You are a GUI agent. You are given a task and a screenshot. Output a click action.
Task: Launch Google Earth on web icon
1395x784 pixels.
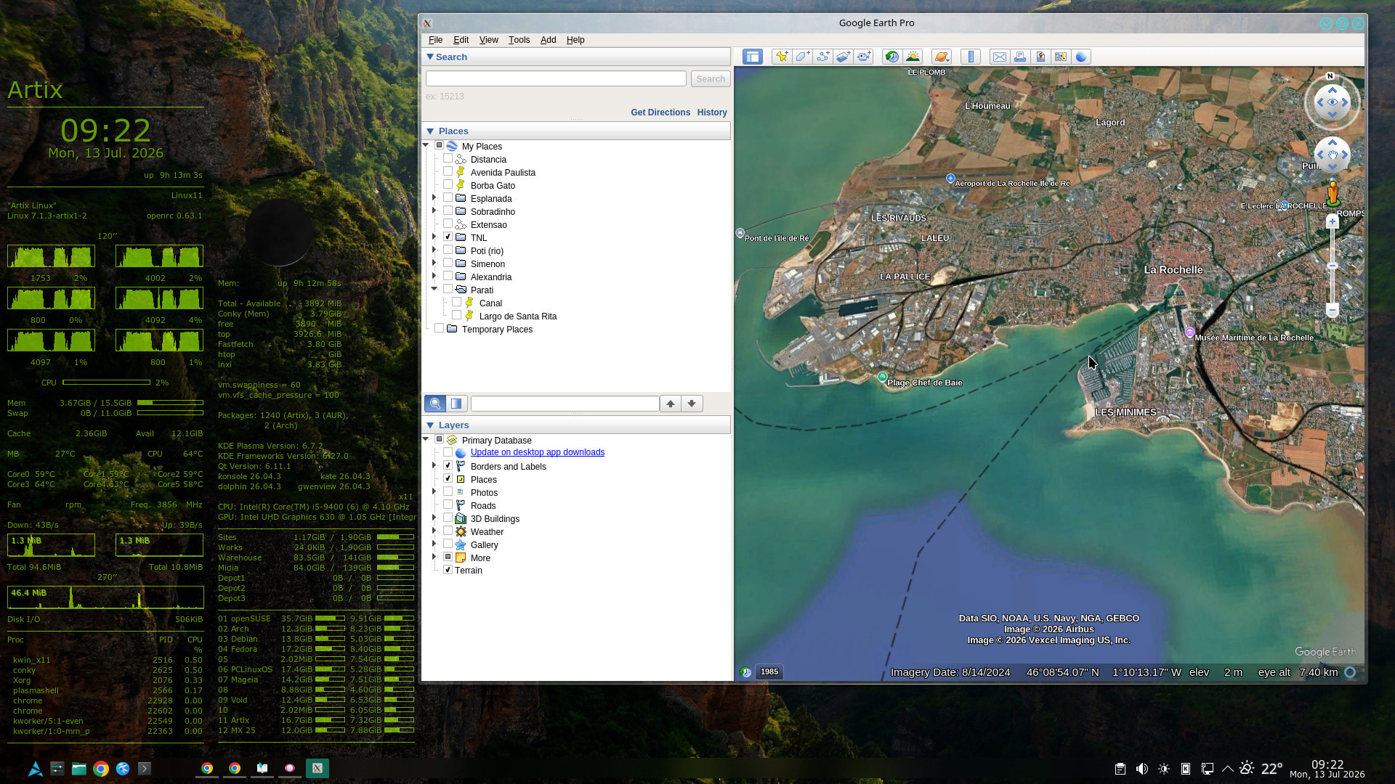(1081, 57)
